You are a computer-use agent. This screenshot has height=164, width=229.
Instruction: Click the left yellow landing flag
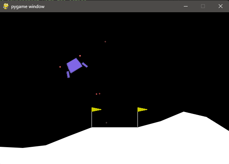97,109
